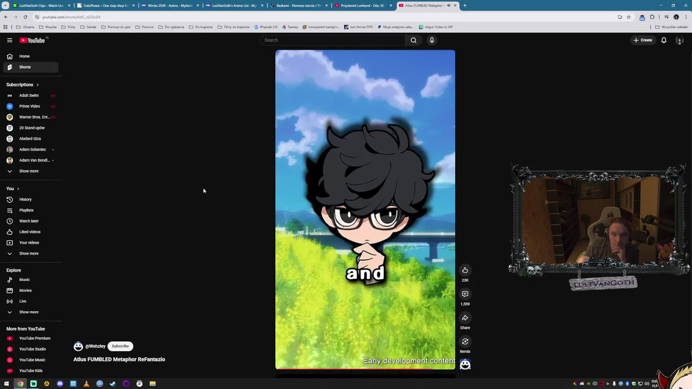692x389 pixels.
Task: Click the search magnifier button
Action: coord(414,40)
